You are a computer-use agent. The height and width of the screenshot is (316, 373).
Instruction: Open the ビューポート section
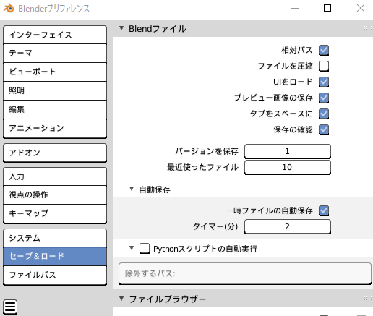pyautogui.click(x=55, y=72)
